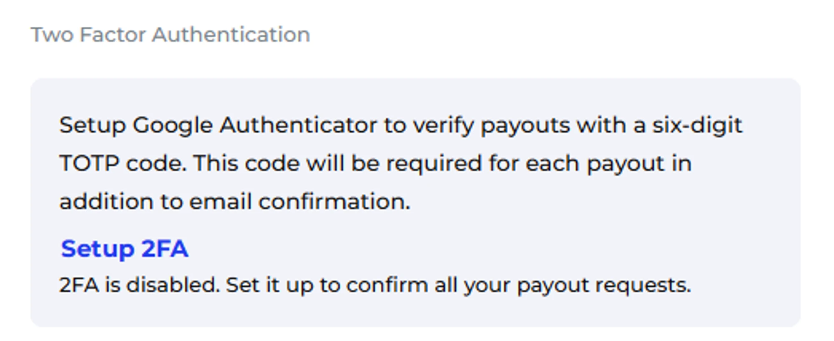Viewport: 834px width, 341px height.
Task: Click "payout requests" in the status line
Action: (x=604, y=286)
